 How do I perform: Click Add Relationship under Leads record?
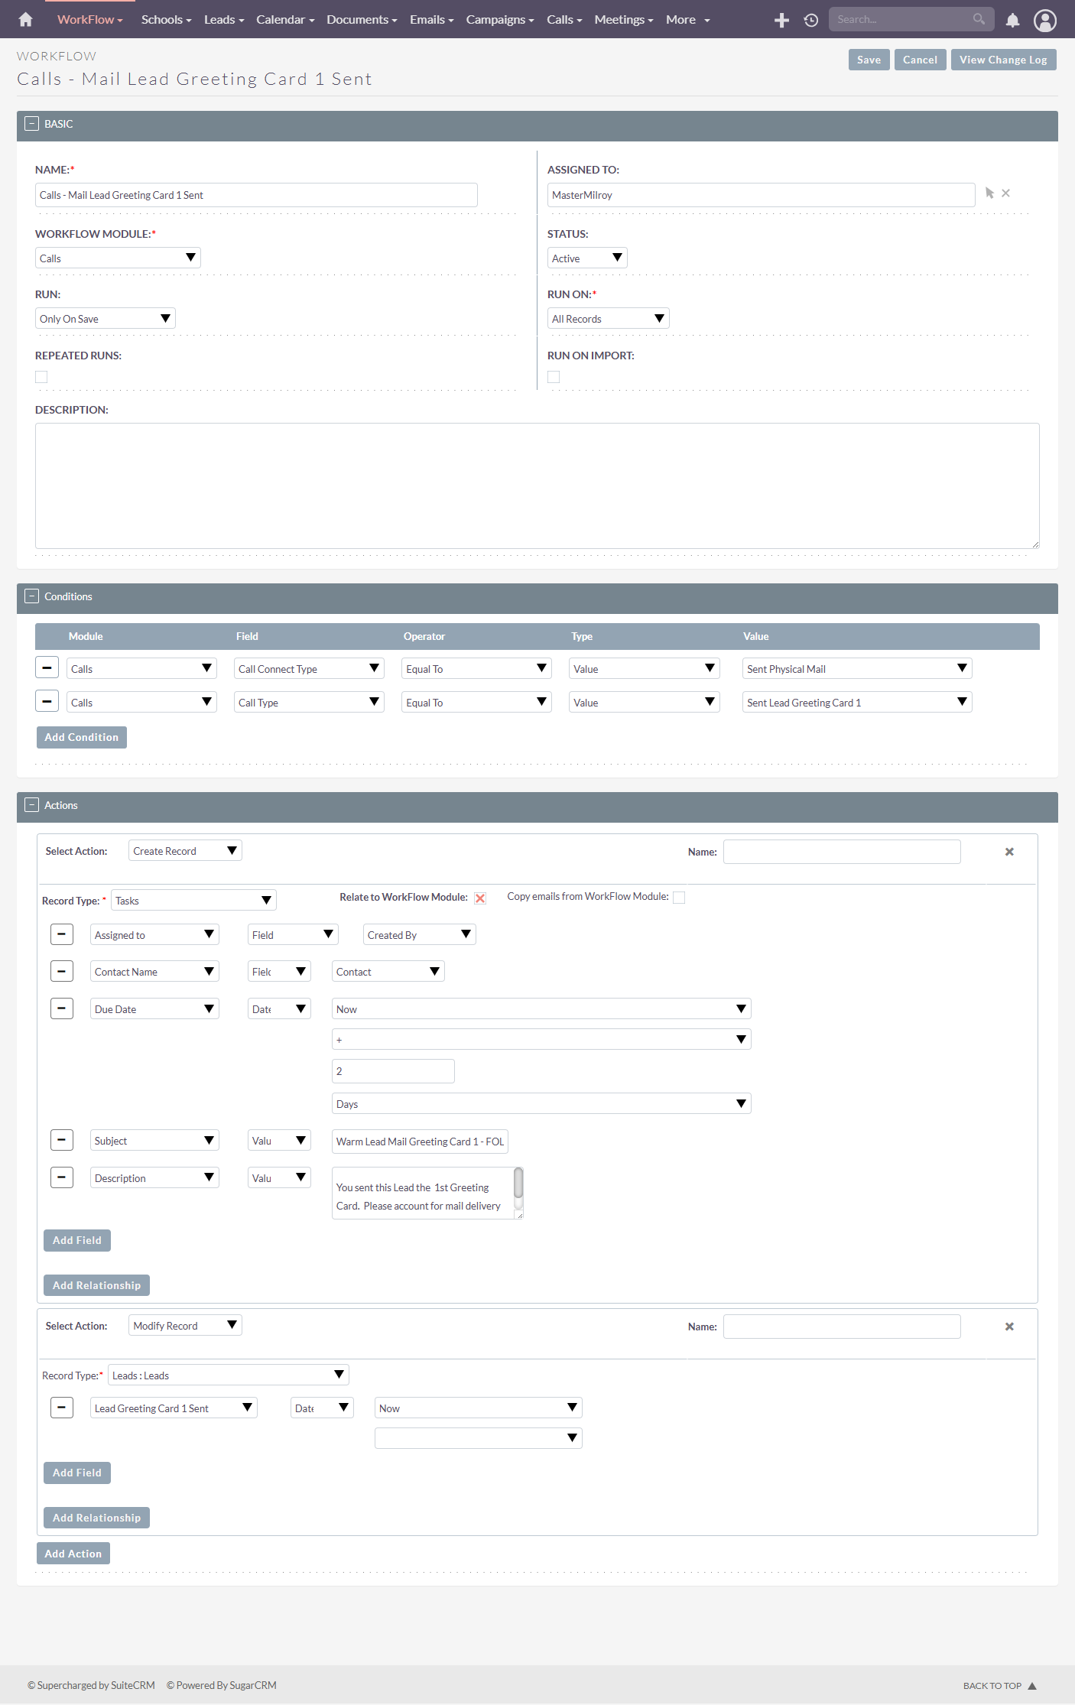point(96,1518)
